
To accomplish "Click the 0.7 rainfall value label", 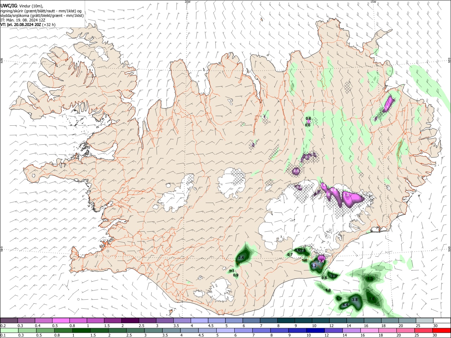I will (290, 255).
